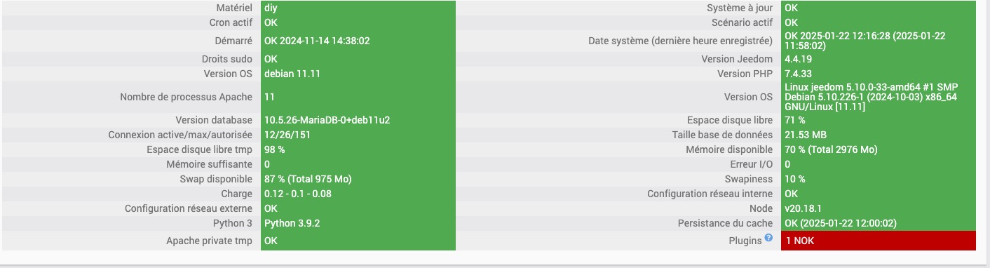Select the debian 11.11 OS version cell
This screenshot has height=268, width=990.
(x=358, y=74)
